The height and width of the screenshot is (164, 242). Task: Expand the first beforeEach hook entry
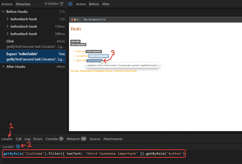click(x=8, y=19)
